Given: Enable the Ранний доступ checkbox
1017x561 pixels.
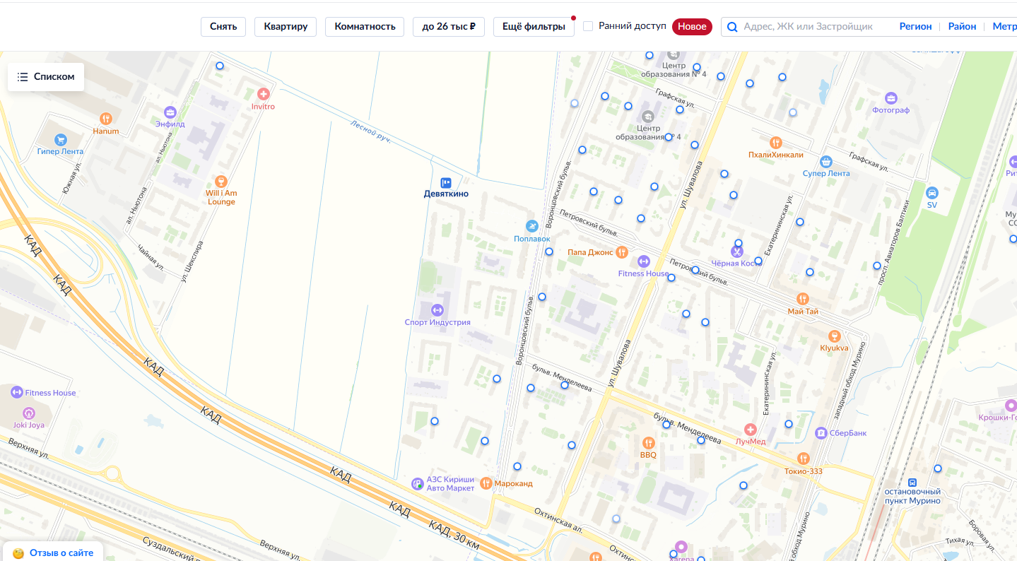Looking at the screenshot, I should [588, 26].
